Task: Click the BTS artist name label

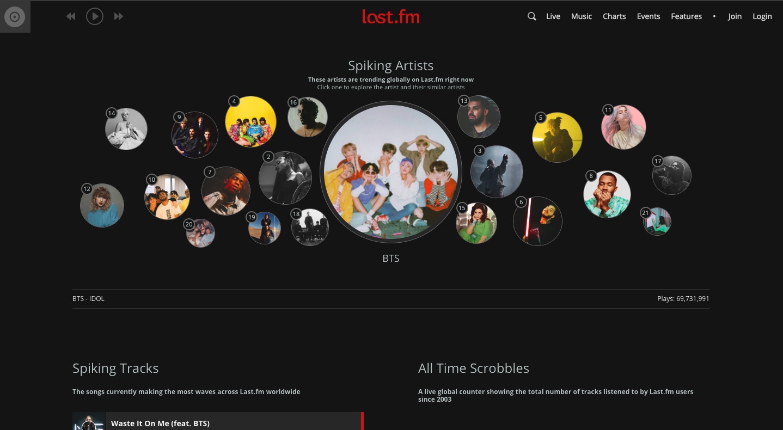Action: [x=391, y=259]
